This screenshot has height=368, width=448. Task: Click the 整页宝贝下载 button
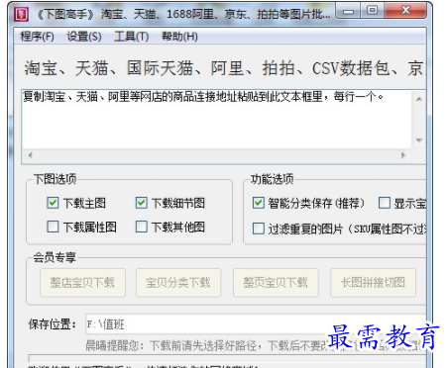tap(276, 283)
